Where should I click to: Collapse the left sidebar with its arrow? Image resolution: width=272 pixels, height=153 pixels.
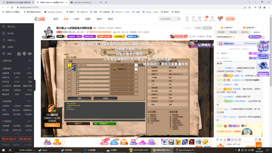pyautogui.click(x=34, y=86)
